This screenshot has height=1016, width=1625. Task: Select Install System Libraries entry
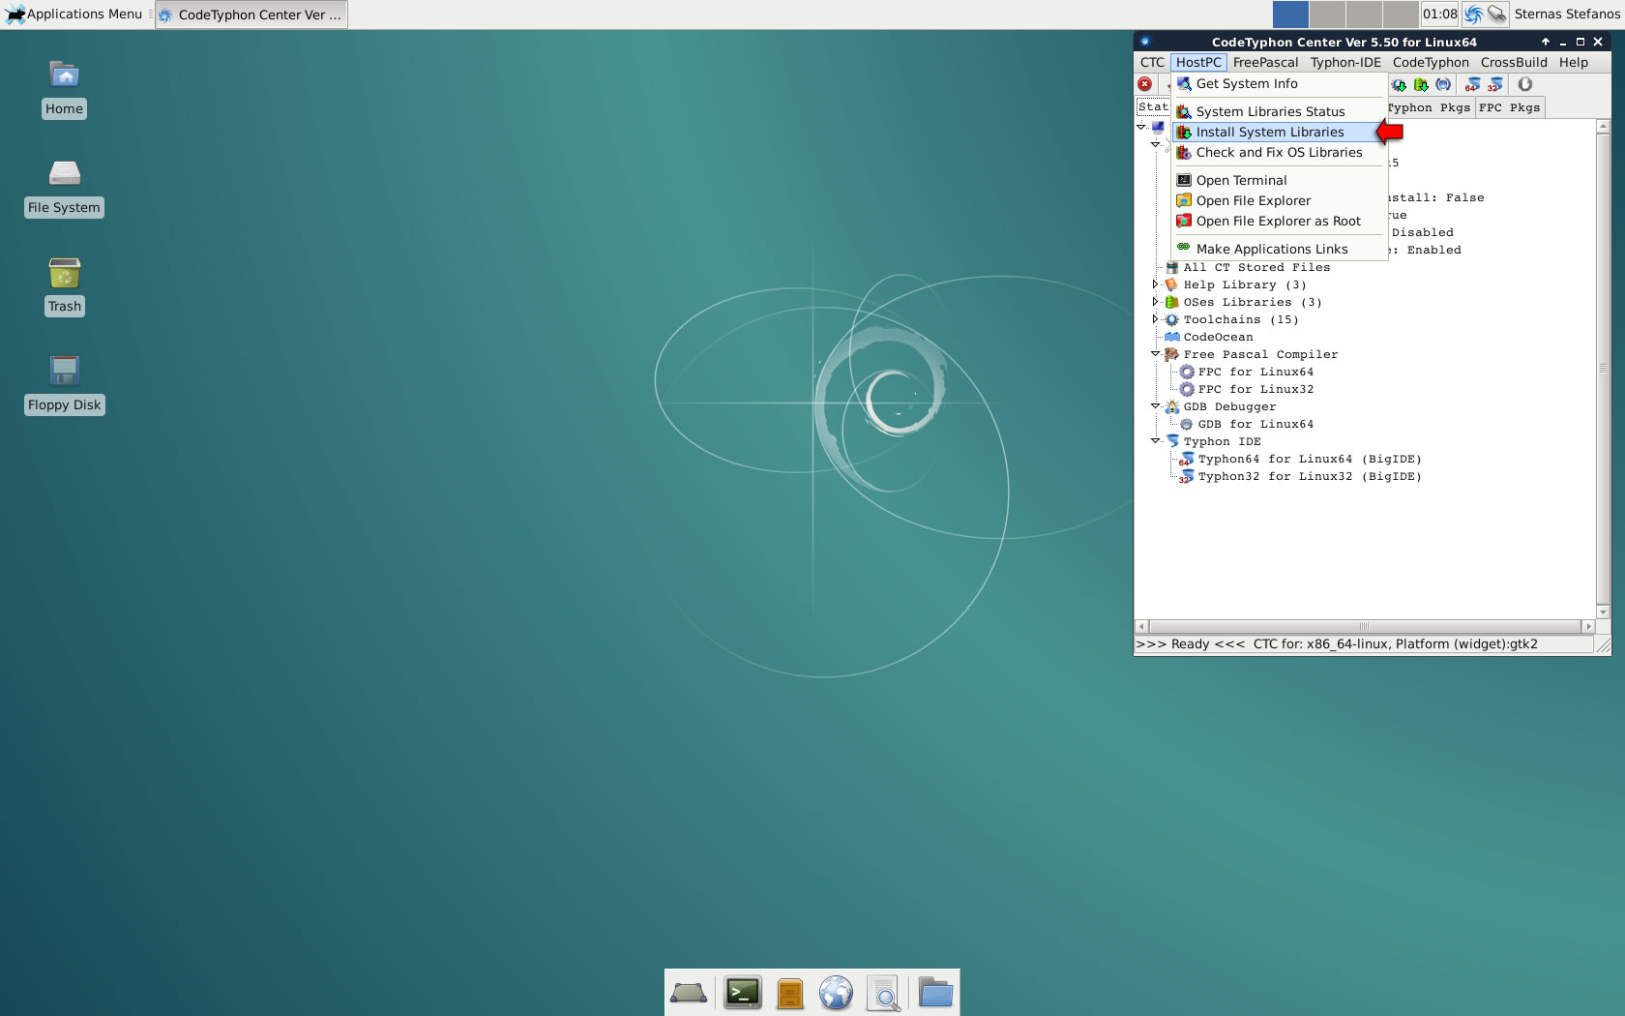click(x=1279, y=132)
